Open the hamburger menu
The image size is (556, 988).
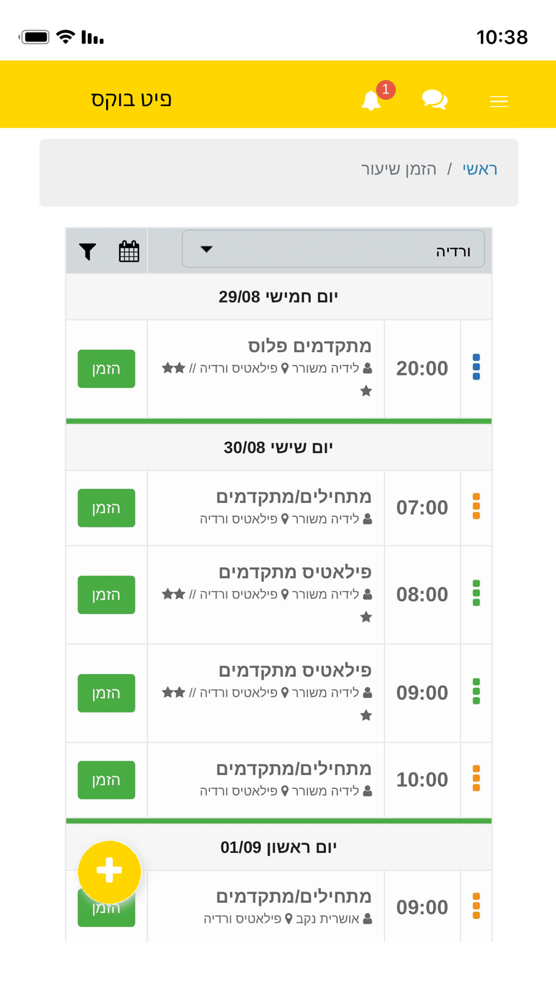(499, 101)
